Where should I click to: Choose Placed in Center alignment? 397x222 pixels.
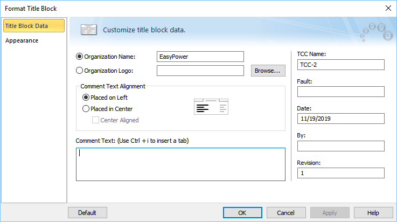click(x=86, y=109)
